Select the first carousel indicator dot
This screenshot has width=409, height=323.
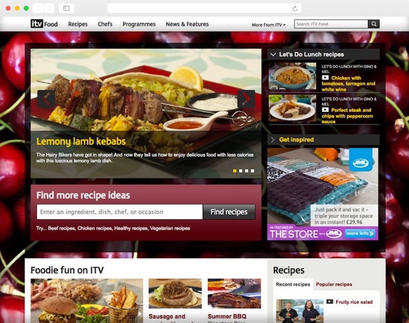235,171
